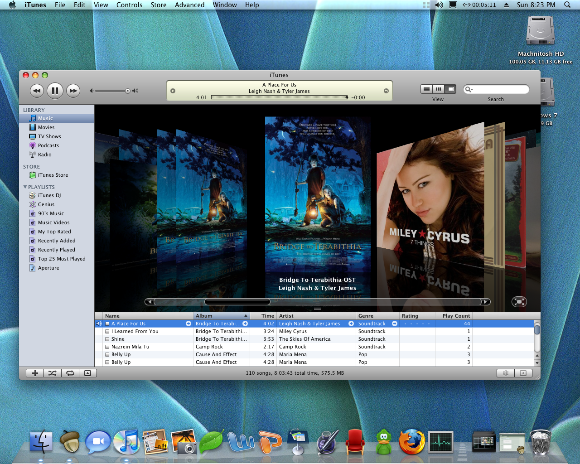Viewport: 580px width, 464px height.
Task: Switch to List view
Action: click(x=426, y=89)
